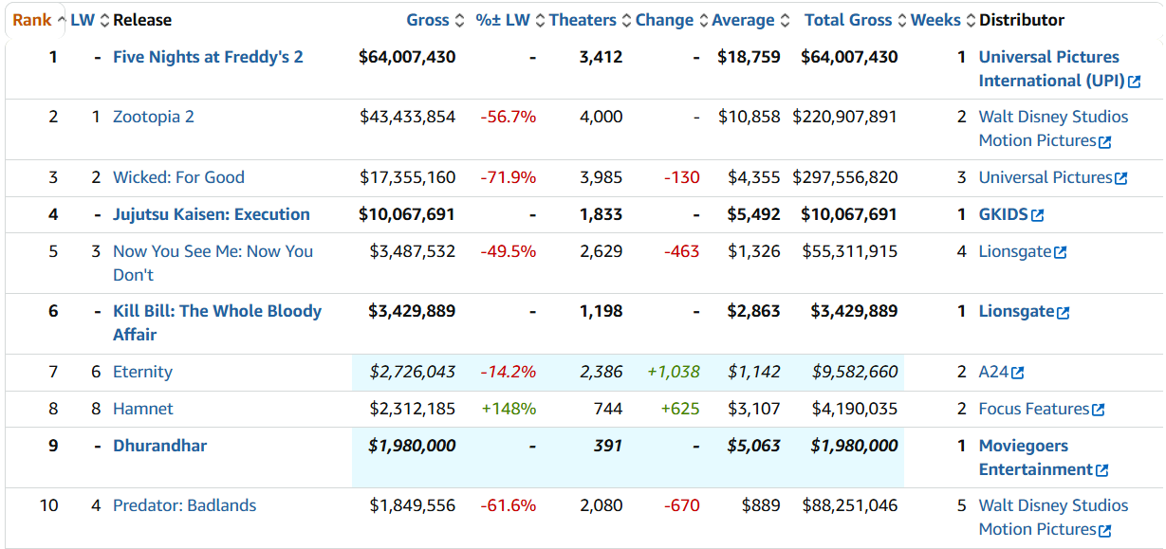
Task: Sort table by Total Gross column
Action: (x=848, y=20)
